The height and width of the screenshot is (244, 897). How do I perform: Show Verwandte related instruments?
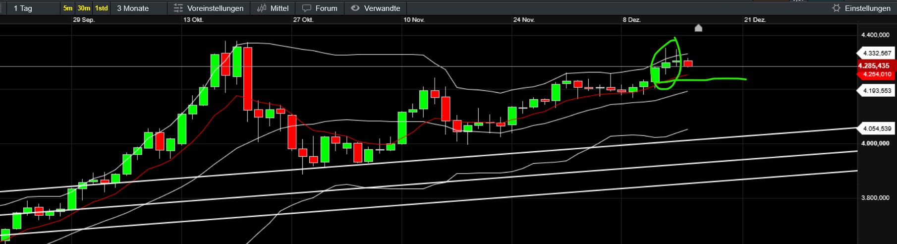[x=375, y=8]
